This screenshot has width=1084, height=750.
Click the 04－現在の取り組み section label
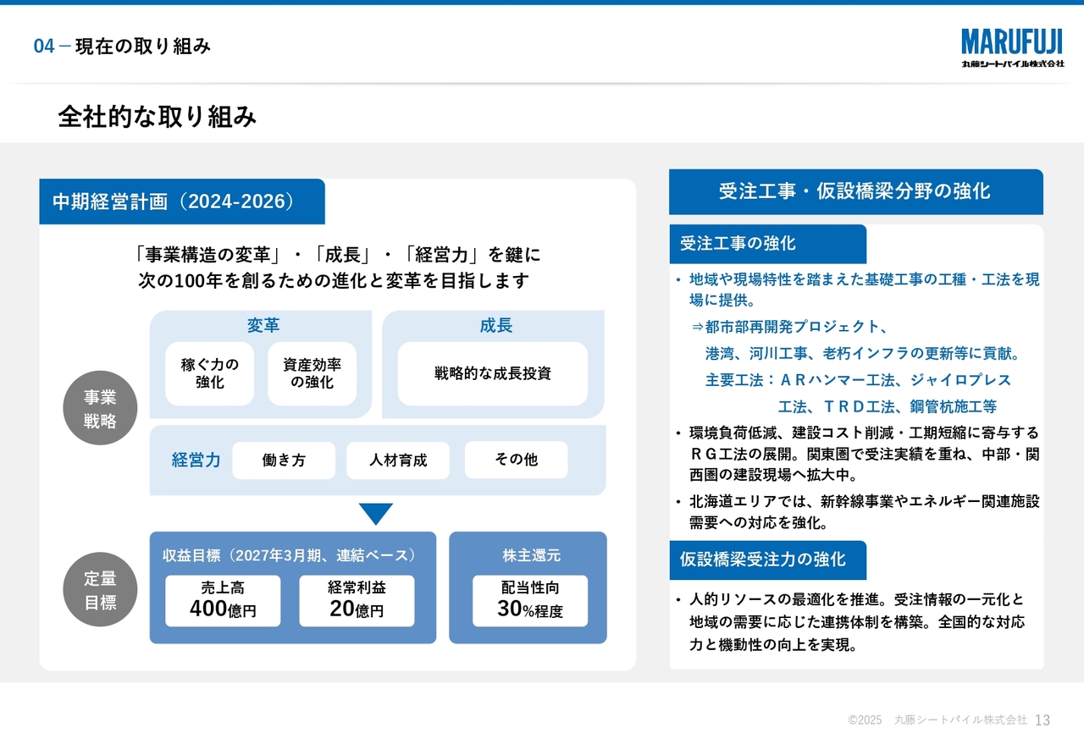tap(122, 47)
